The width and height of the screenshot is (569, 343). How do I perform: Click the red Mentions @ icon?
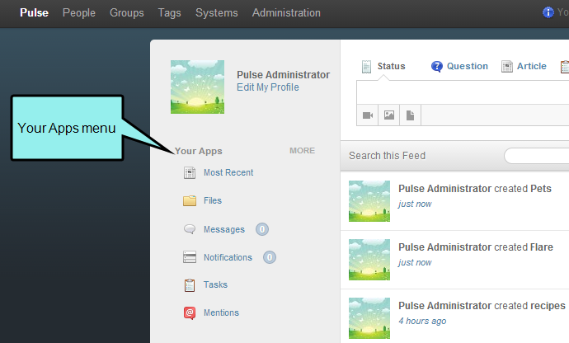point(190,312)
